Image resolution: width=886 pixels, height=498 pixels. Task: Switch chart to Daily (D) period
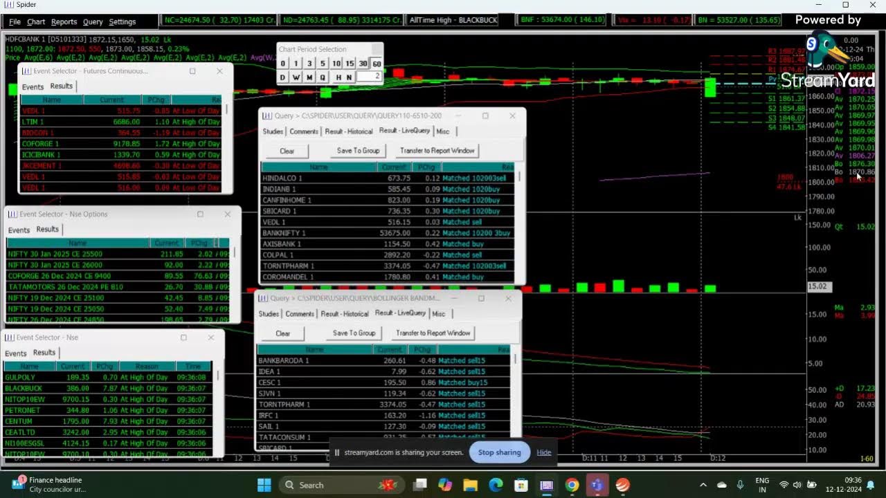click(x=282, y=77)
